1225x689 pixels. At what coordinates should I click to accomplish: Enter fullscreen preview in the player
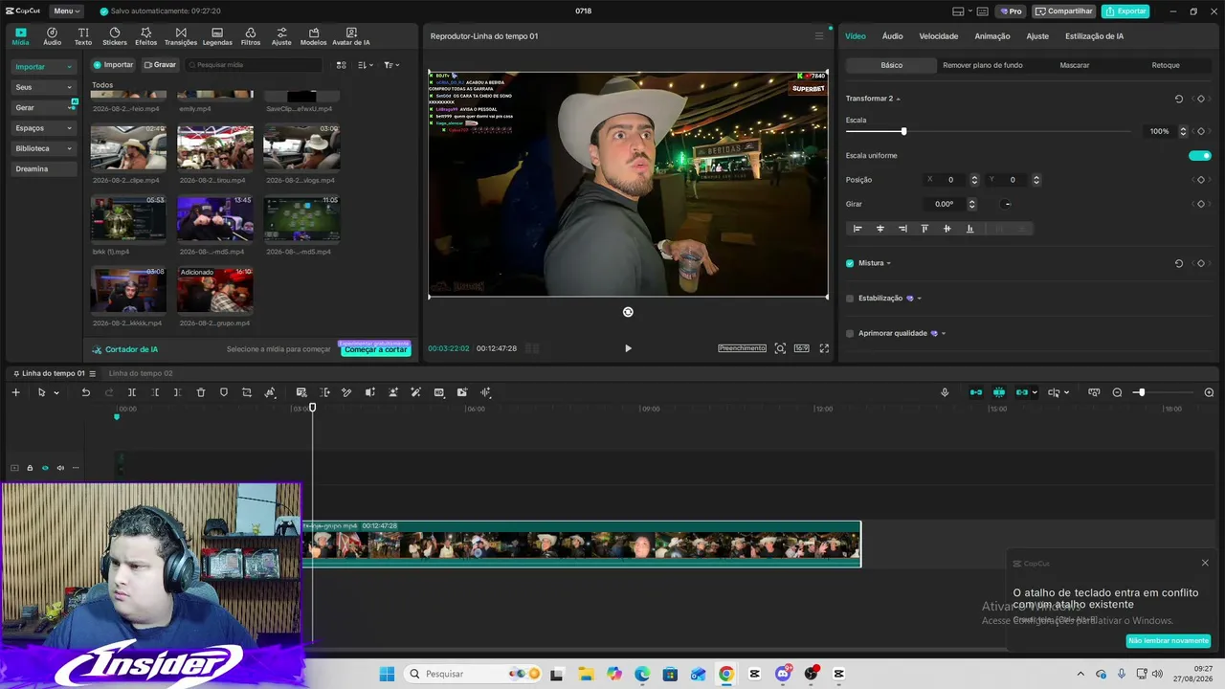pos(824,348)
